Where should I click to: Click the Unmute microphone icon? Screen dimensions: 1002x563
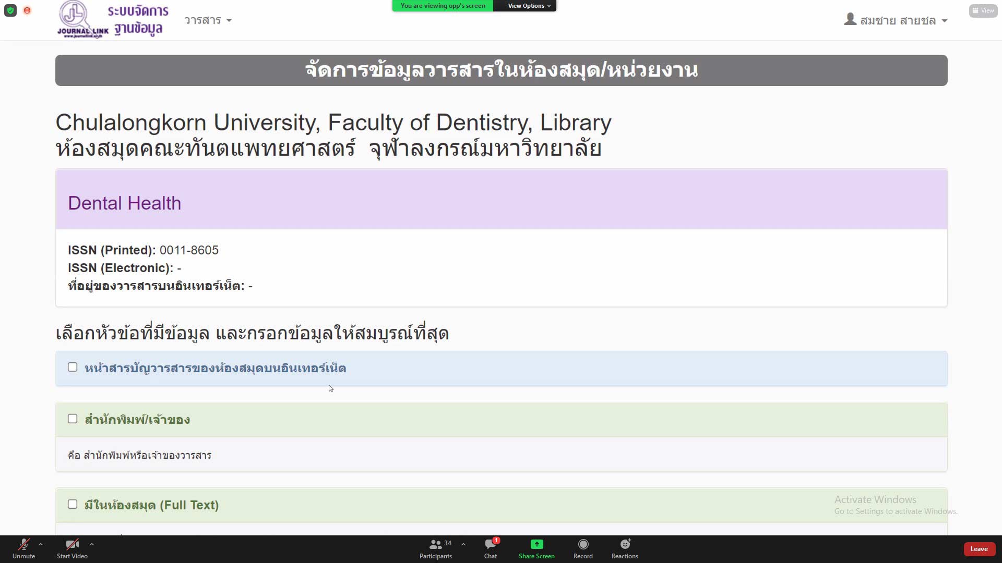(23, 545)
